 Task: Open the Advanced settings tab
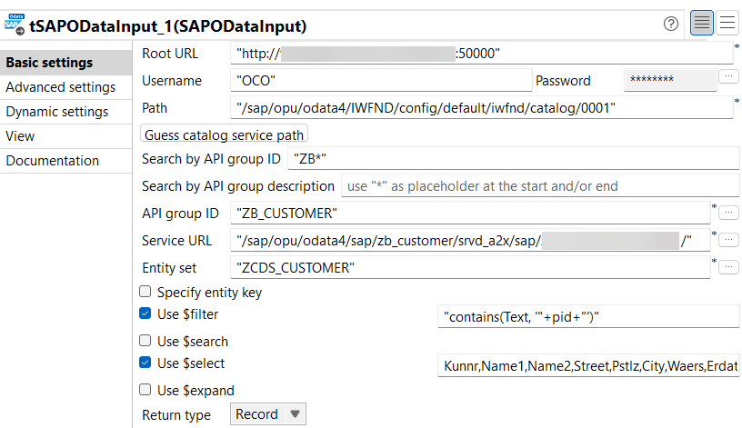coord(61,87)
